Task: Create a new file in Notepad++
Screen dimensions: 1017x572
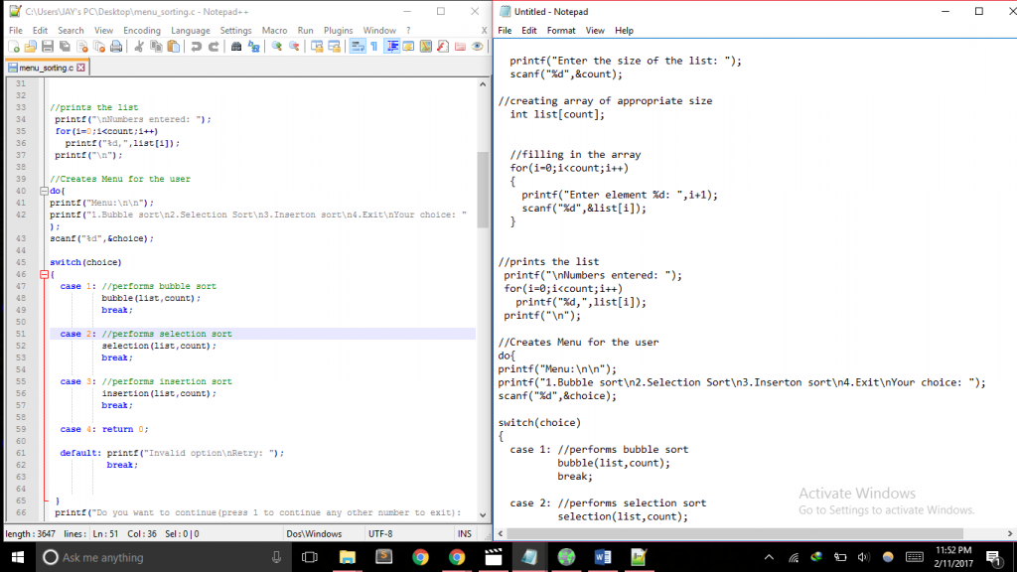Action: point(12,45)
